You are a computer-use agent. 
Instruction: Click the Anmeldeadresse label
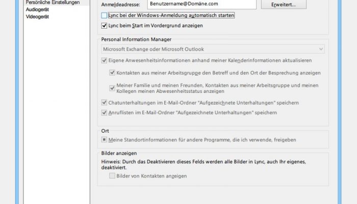121,5
